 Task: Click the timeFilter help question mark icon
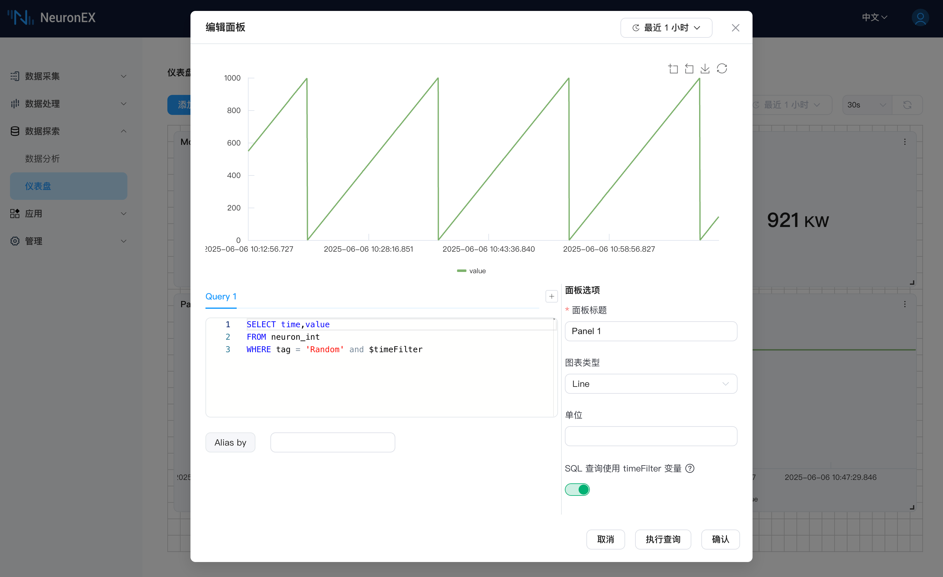[x=690, y=468]
